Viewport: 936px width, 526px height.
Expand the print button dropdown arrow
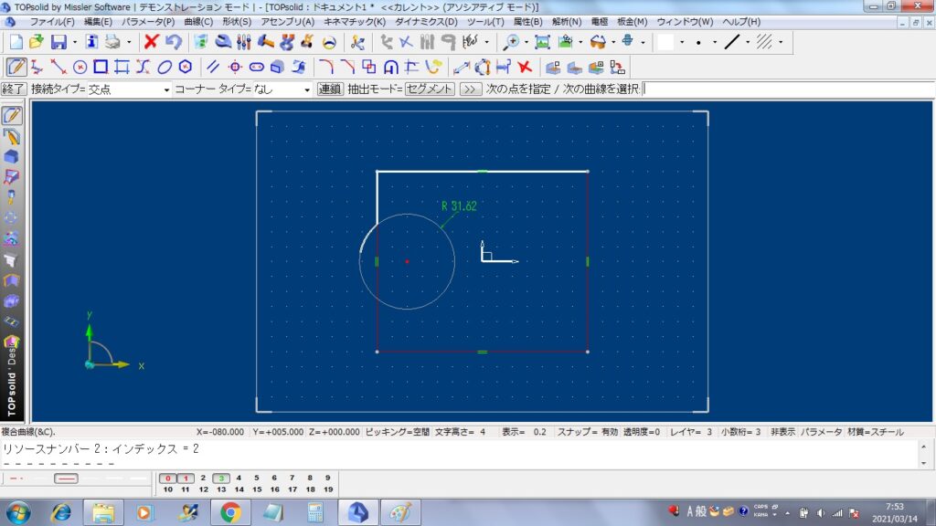(129, 42)
